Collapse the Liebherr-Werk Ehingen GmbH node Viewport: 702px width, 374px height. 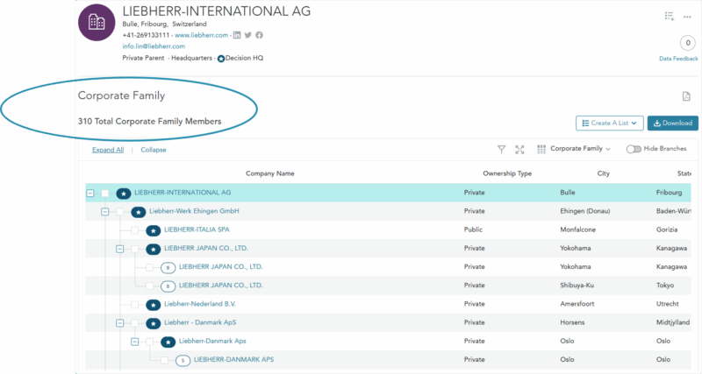(x=104, y=212)
